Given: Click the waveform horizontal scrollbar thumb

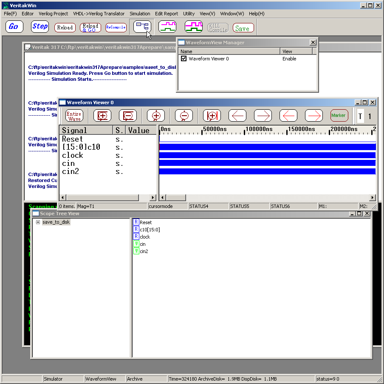Looking at the screenshot, I should [176, 197].
